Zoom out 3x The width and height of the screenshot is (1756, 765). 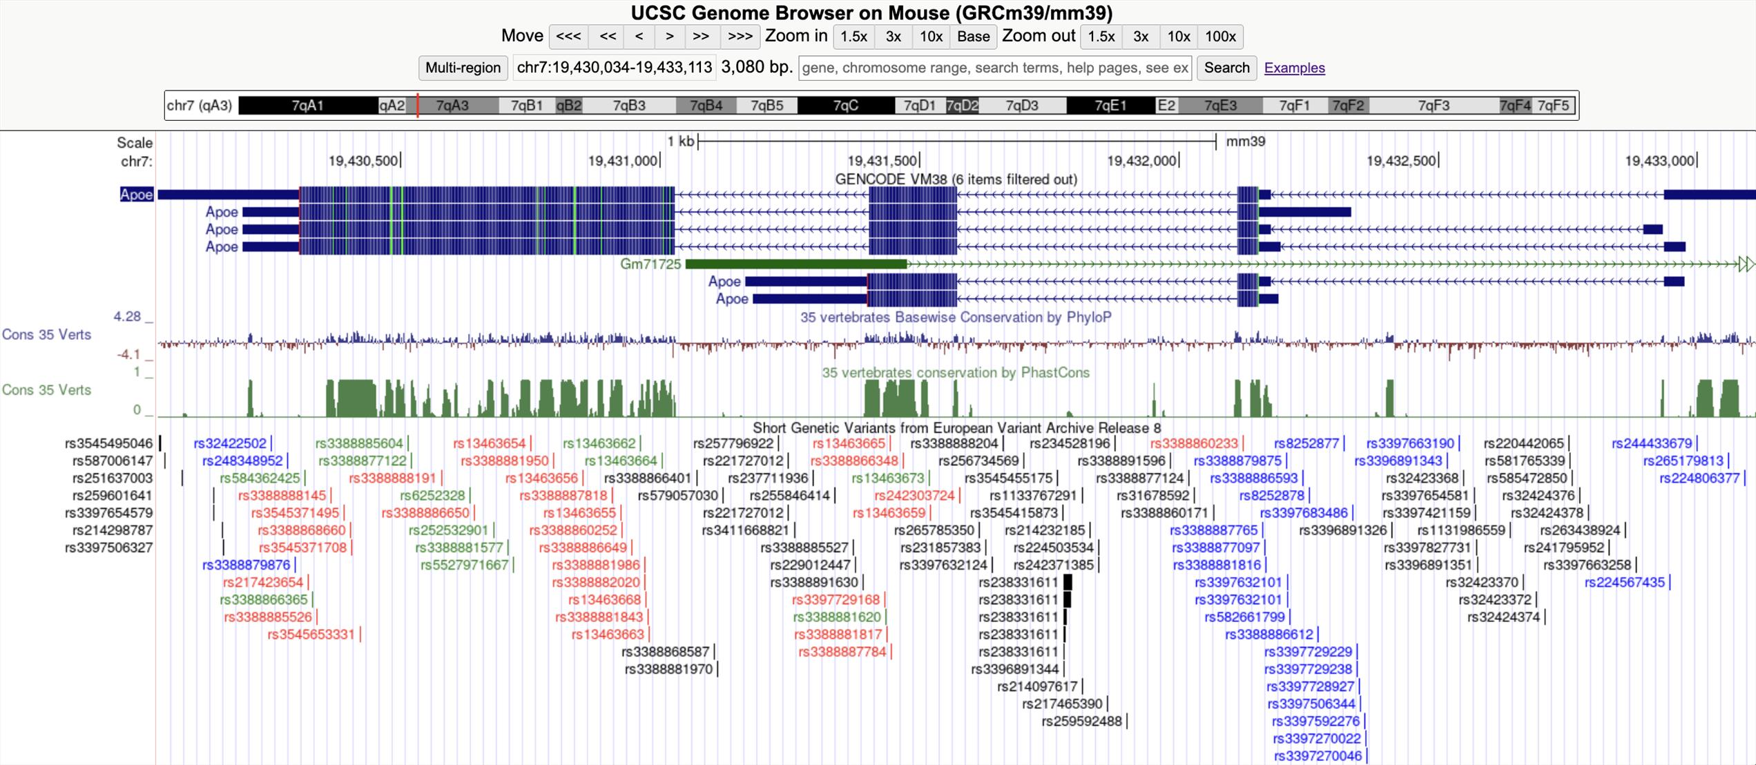click(x=1140, y=37)
